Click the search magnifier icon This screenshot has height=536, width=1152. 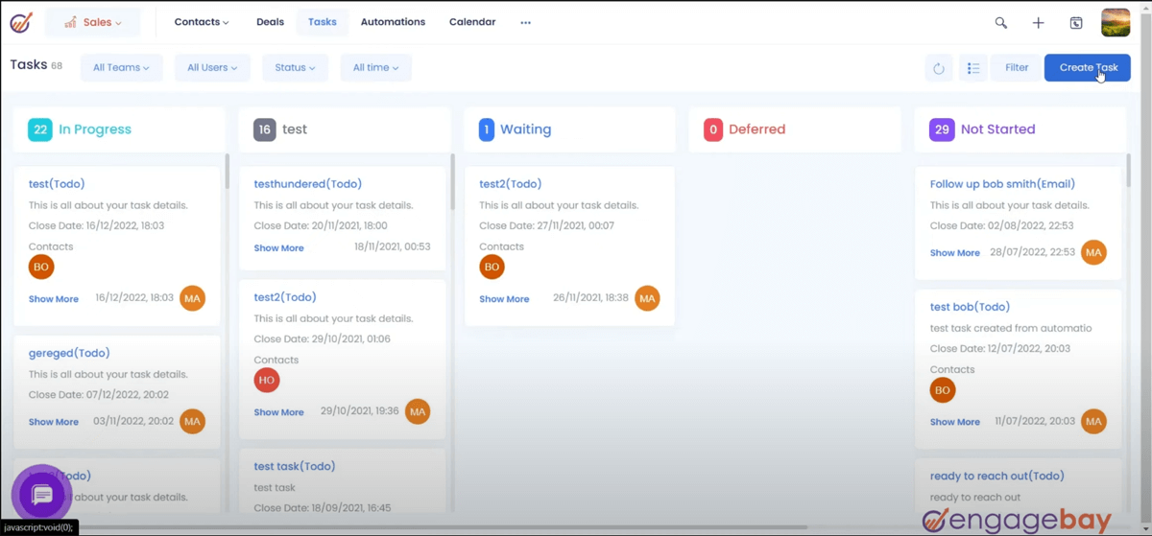click(x=1000, y=22)
